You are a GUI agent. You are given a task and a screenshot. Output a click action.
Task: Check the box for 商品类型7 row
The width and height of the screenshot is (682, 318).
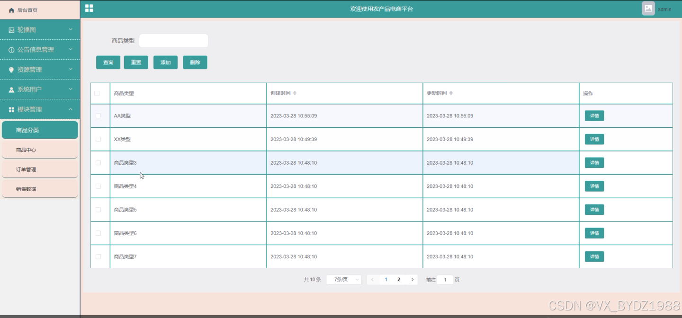tap(99, 256)
